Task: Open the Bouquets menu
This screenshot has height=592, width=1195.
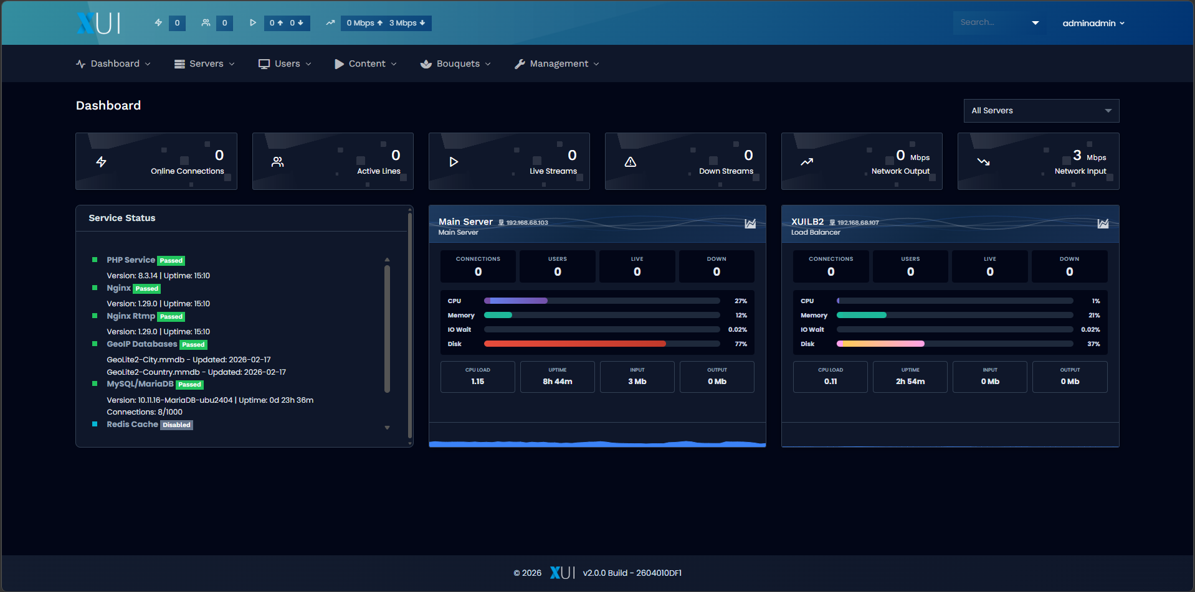Action: pos(456,63)
